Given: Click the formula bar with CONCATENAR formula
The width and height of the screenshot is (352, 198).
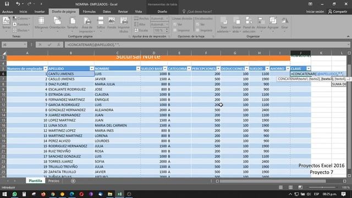Looking at the screenshot, I should [x=207, y=45].
